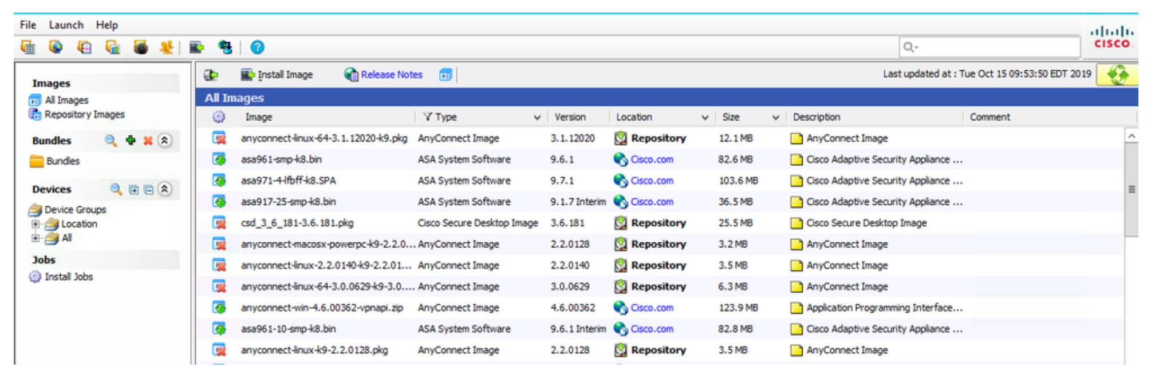Select asa917-25-smp-k8.bin image name
The width and height of the screenshot is (1151, 383).
click(288, 202)
